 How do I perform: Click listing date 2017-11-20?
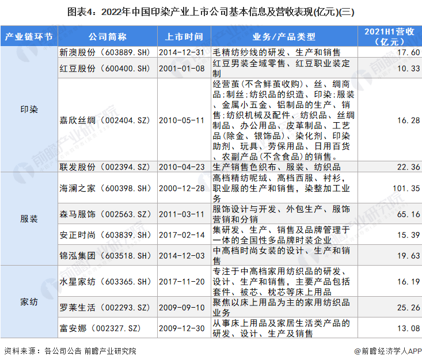coord(182,281)
